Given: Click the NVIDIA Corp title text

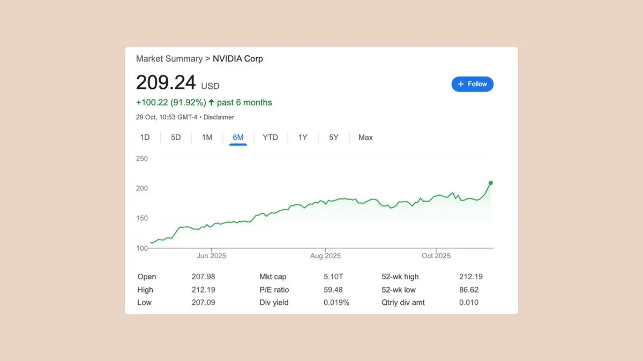Looking at the screenshot, I should [238, 59].
